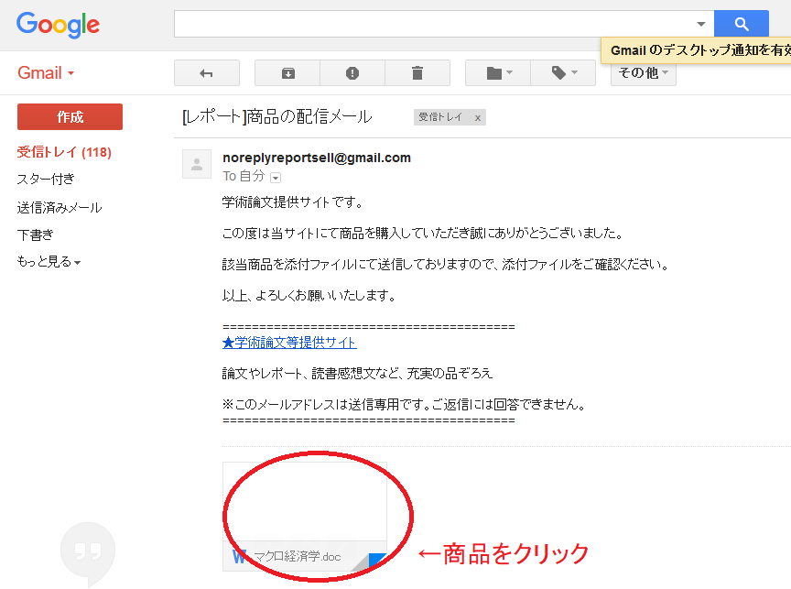
Task: Open the マクロ経済学.doc attachment
Action: click(305, 517)
